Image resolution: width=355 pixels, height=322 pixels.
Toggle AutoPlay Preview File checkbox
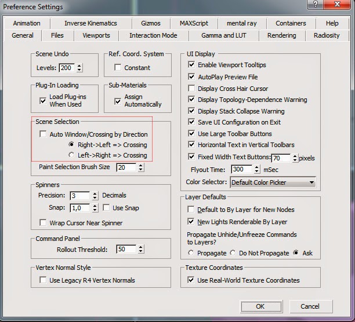click(x=191, y=76)
